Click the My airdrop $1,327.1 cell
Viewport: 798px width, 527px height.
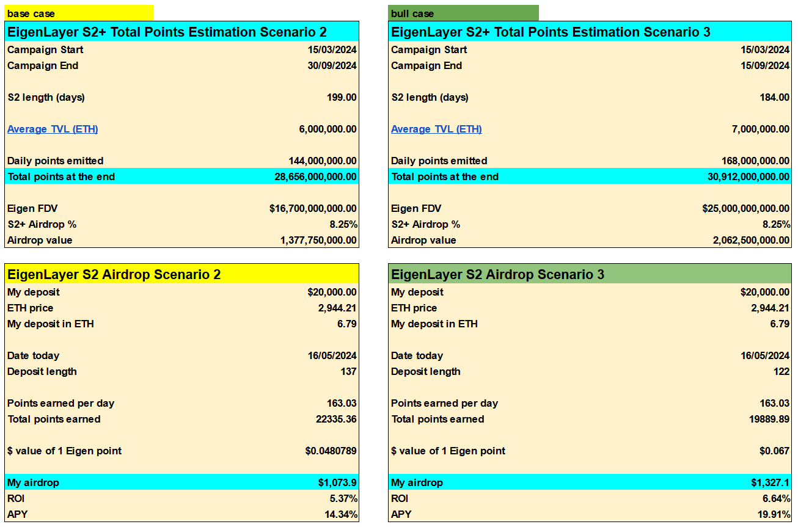click(x=770, y=482)
